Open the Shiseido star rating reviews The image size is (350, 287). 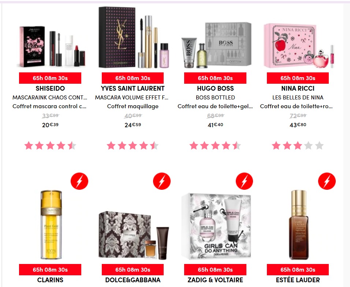point(50,146)
